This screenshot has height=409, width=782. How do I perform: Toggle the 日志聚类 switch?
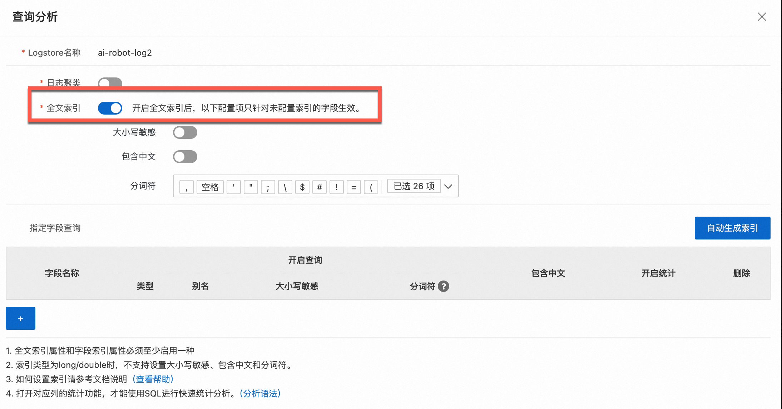tap(110, 83)
